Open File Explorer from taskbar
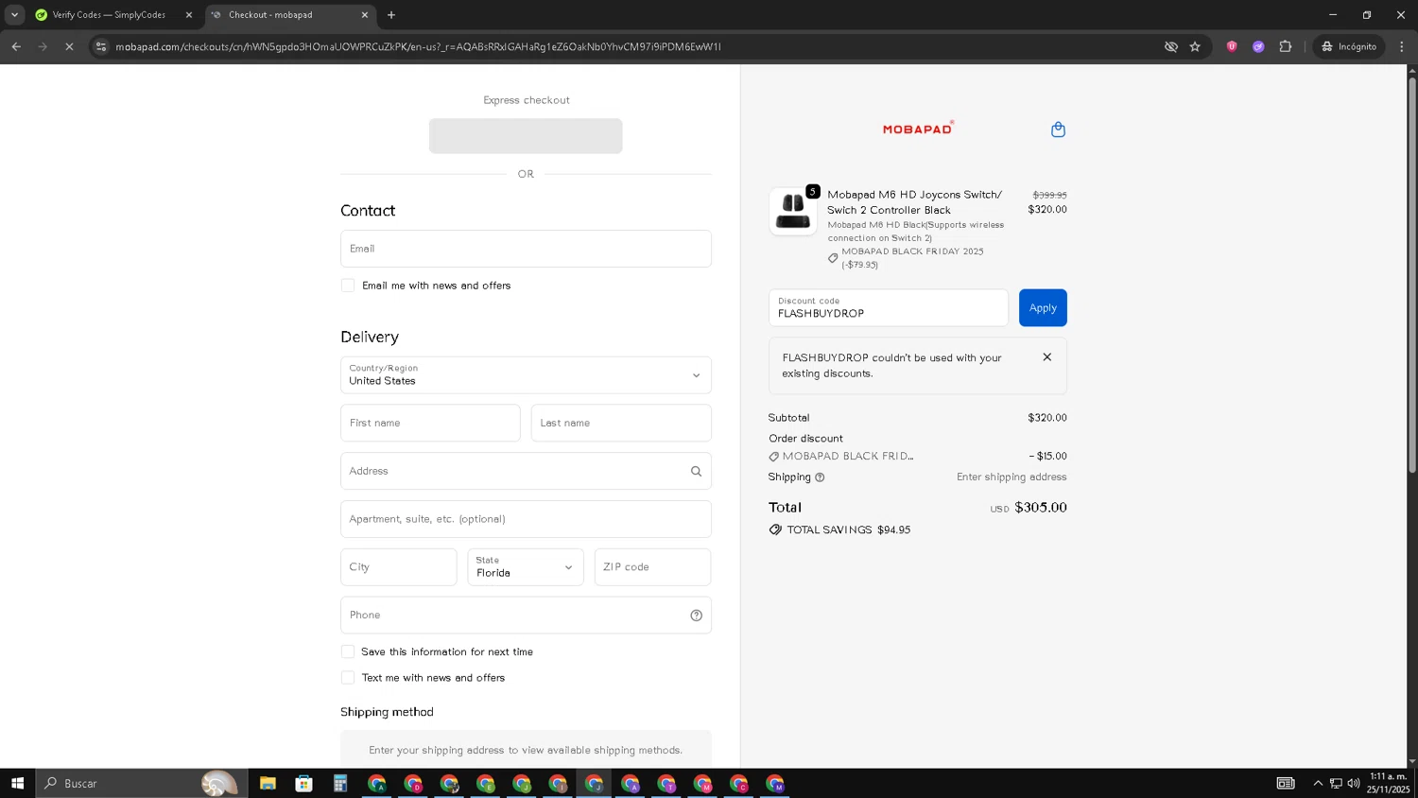 pos(268,783)
